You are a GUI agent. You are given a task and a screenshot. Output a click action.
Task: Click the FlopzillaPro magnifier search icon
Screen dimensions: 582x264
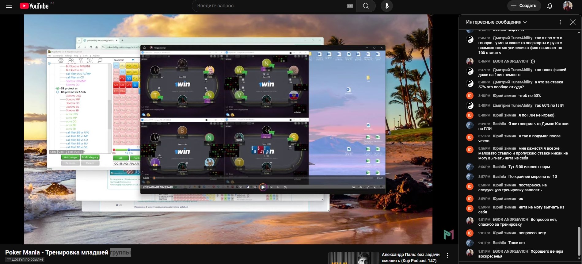(100, 60)
